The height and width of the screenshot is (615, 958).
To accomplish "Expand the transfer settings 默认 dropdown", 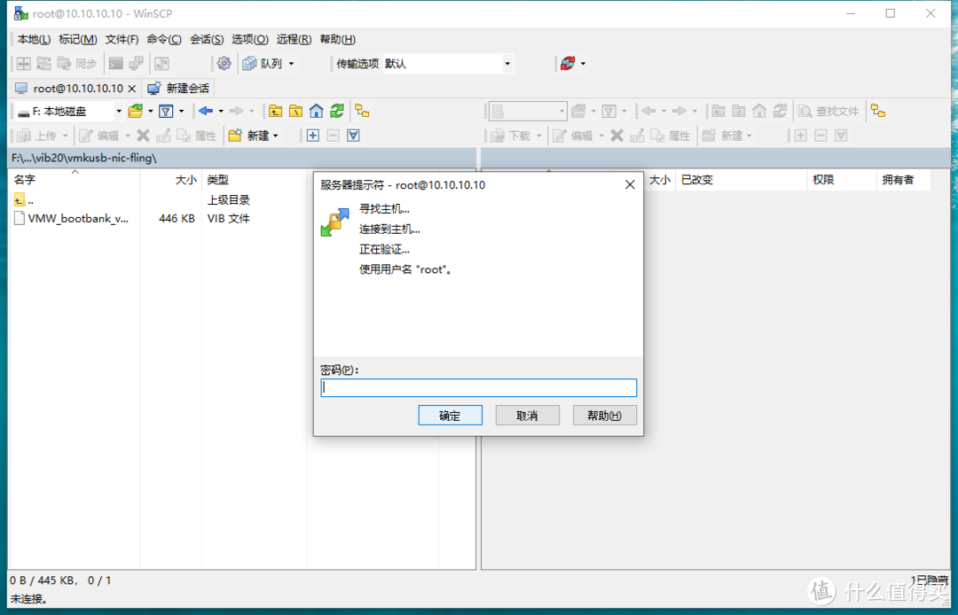I will coord(506,64).
